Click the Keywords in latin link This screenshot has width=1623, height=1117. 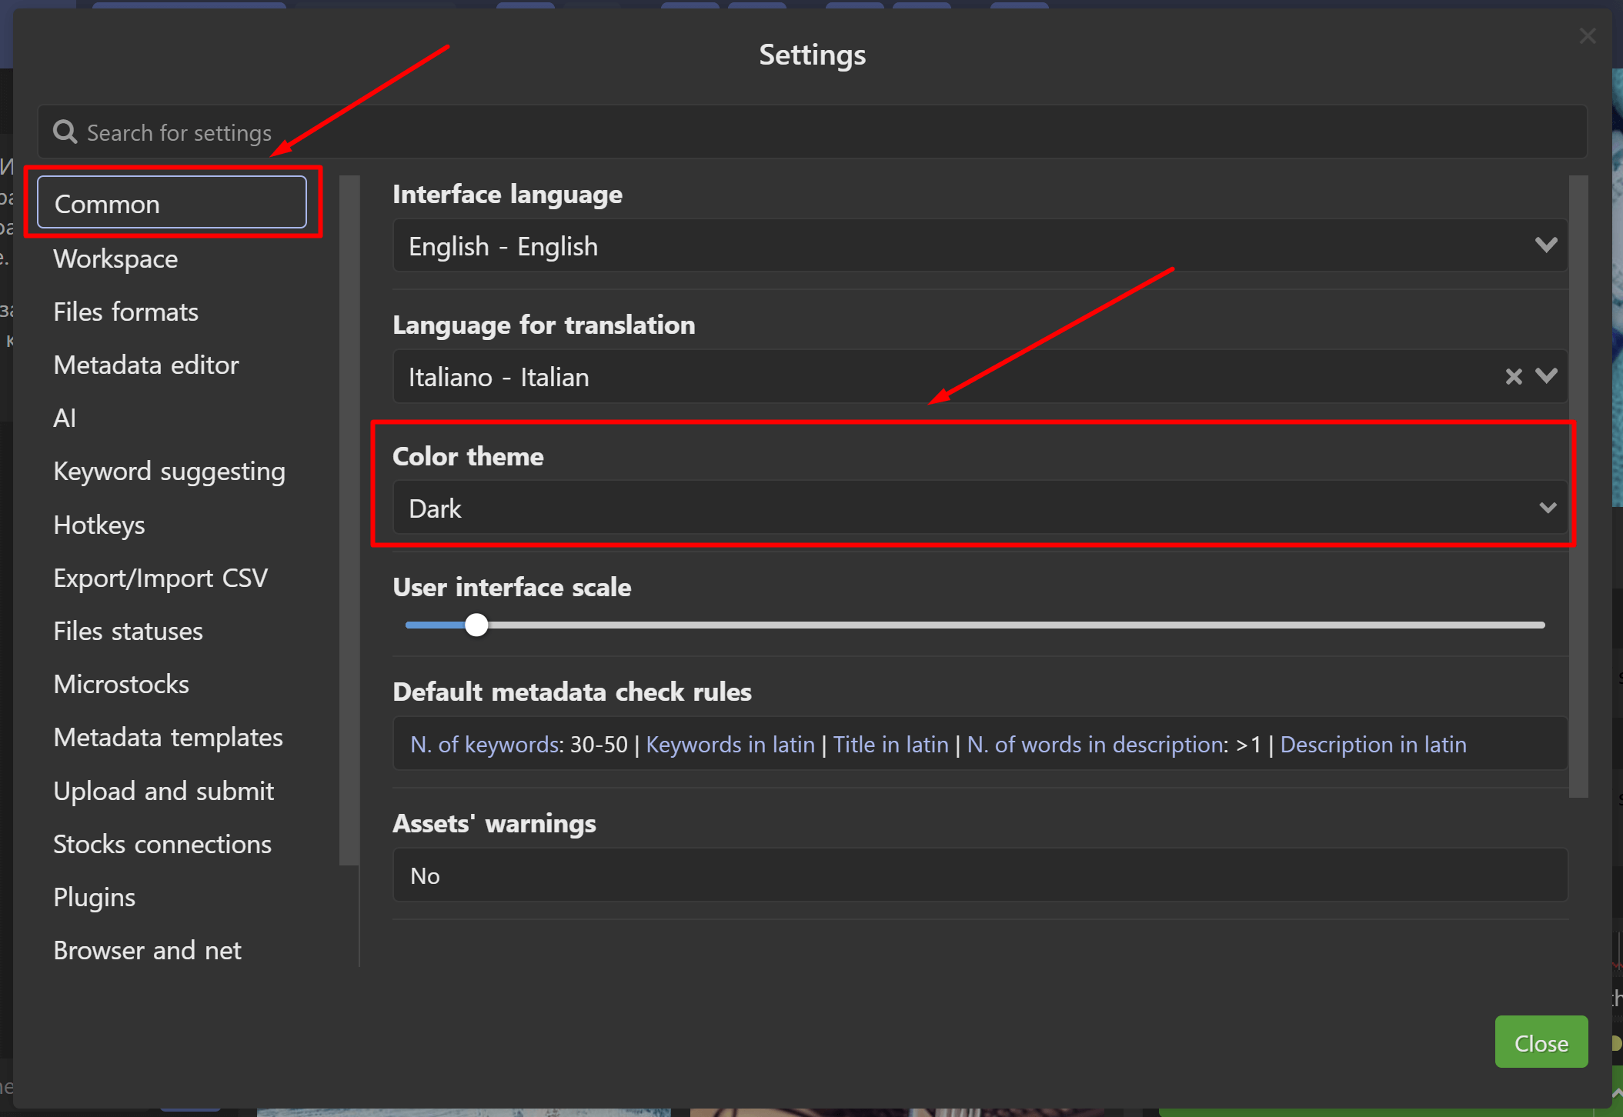(730, 745)
